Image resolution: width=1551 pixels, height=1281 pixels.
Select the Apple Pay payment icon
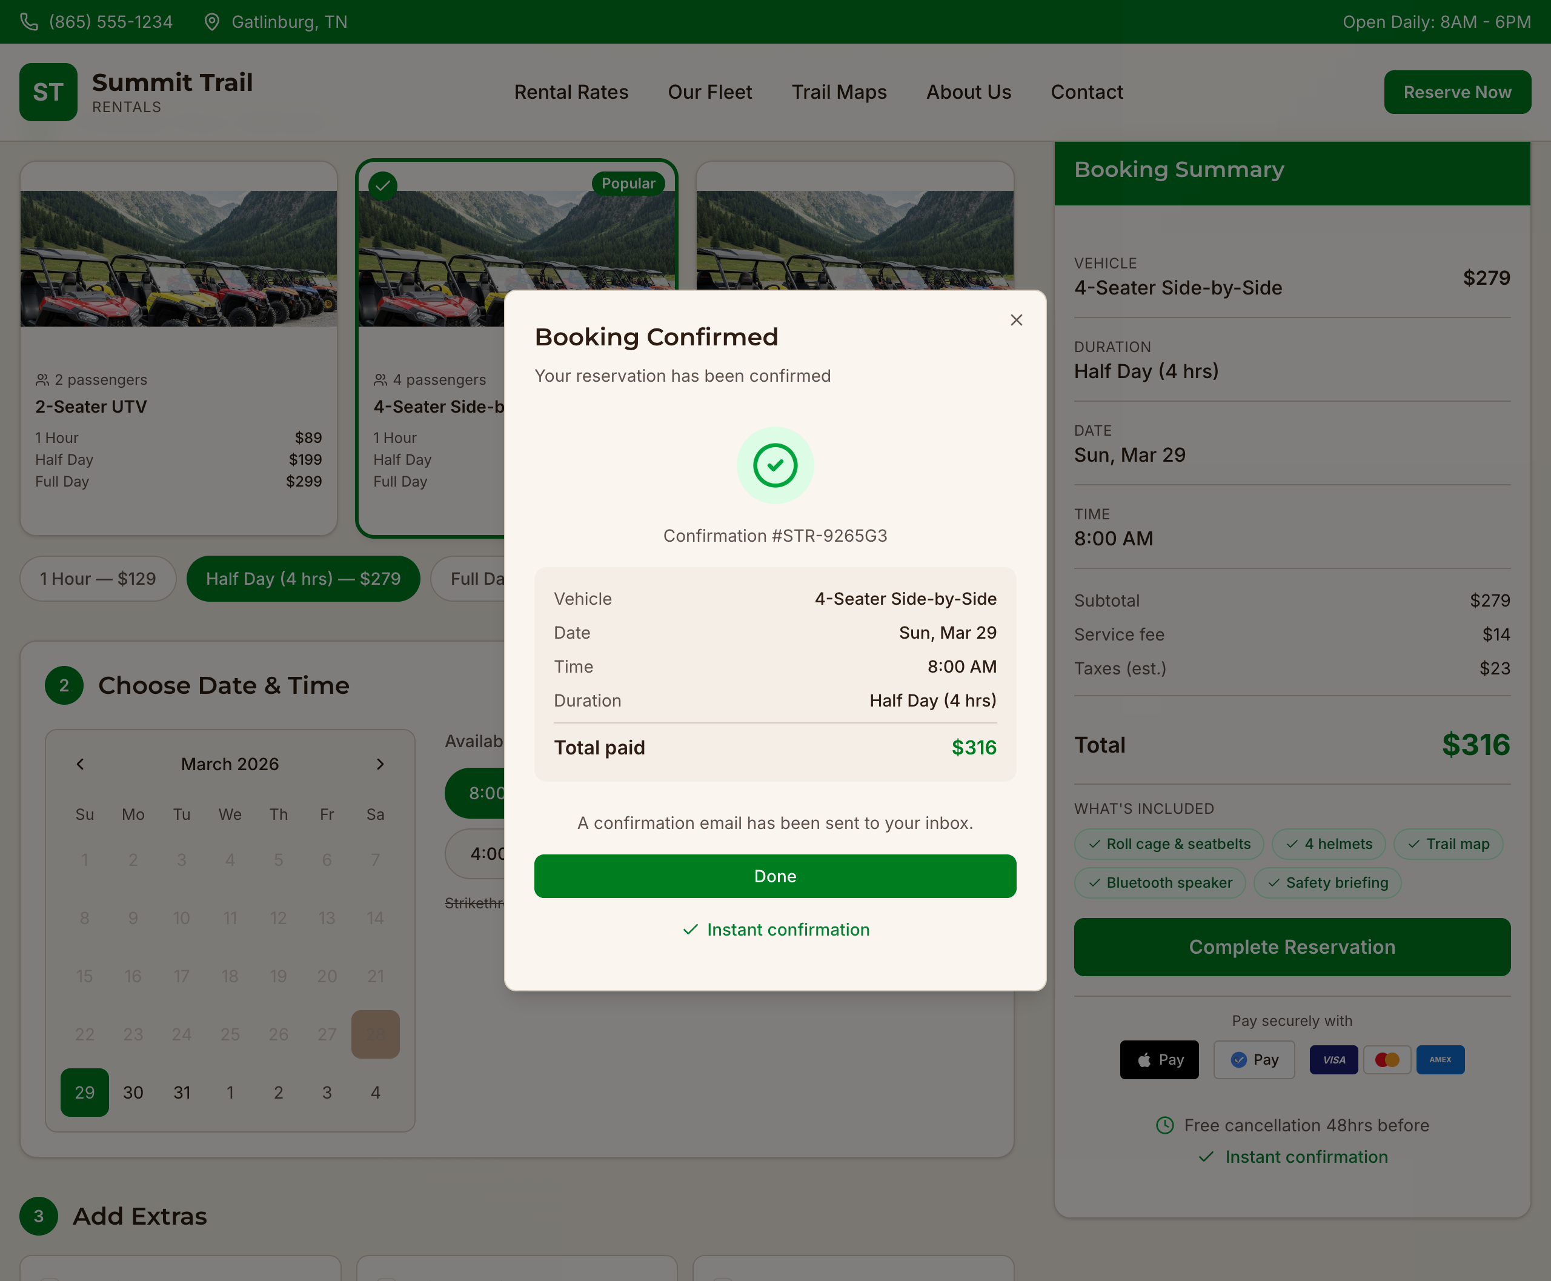point(1158,1060)
